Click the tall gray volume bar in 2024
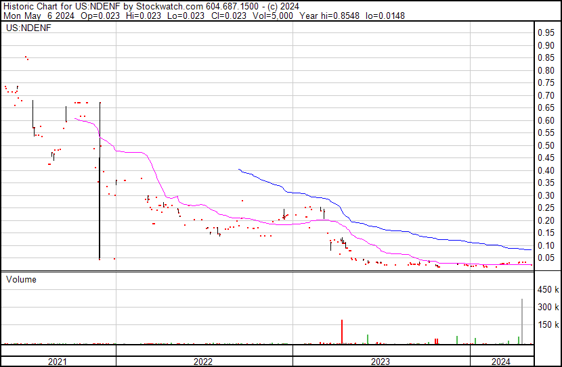 pyautogui.click(x=522, y=321)
